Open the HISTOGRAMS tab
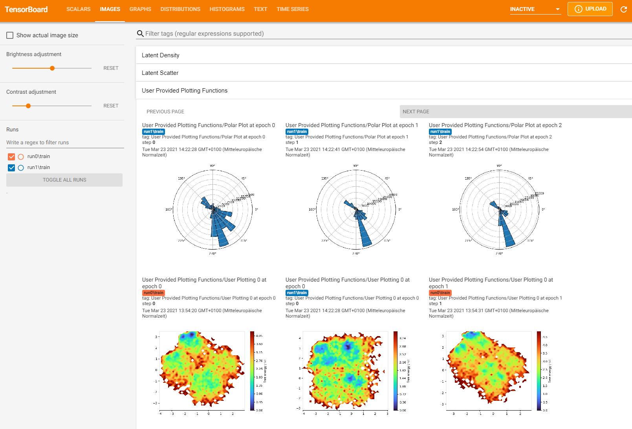Viewport: 632px width, 429px height. [227, 9]
